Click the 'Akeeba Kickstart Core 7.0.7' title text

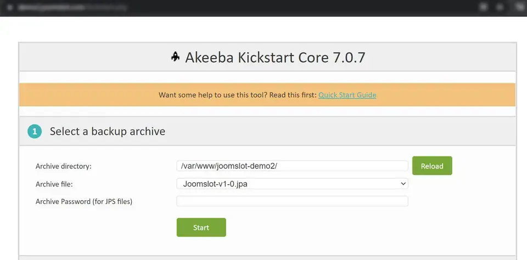(275, 58)
